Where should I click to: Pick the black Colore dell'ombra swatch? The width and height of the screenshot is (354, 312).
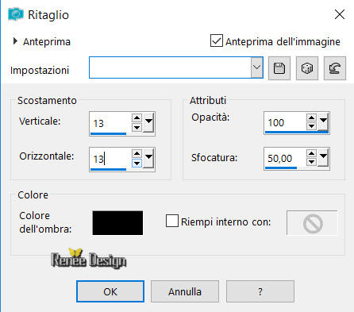tap(117, 223)
